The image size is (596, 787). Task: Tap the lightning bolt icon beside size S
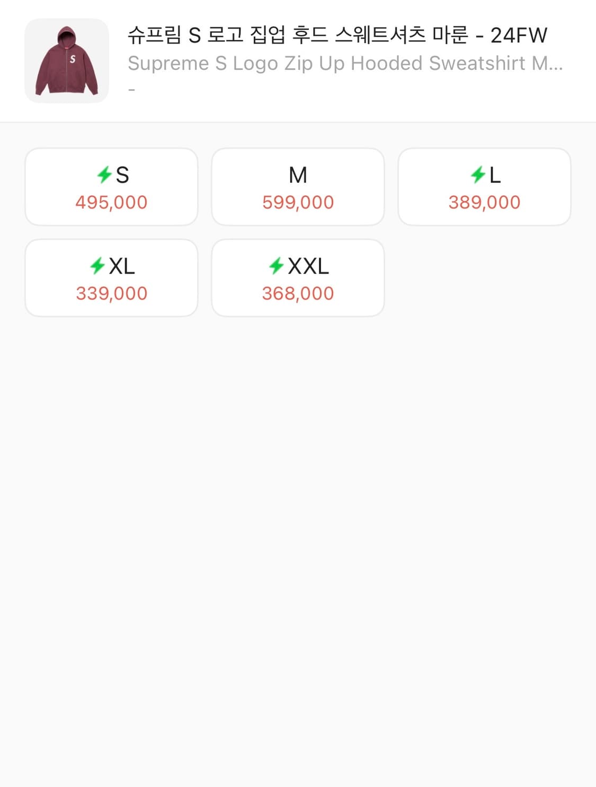coord(104,174)
